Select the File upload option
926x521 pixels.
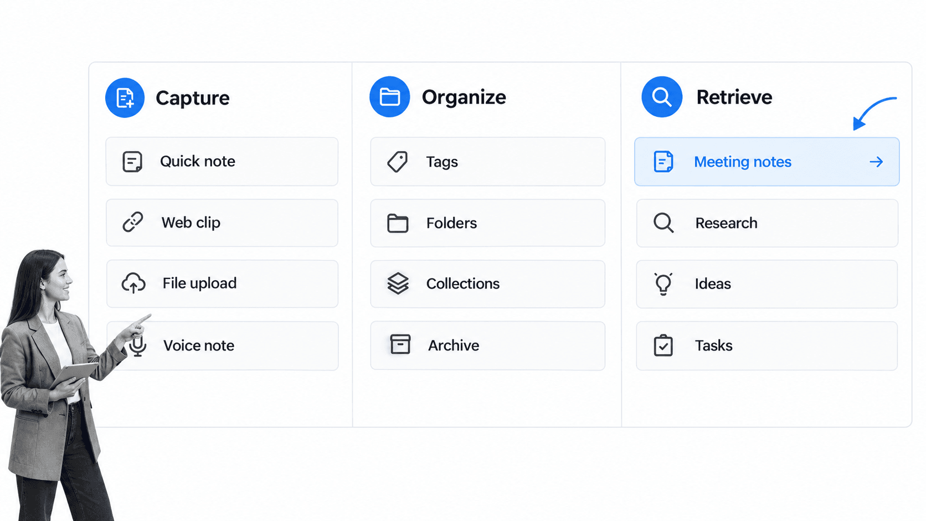pyautogui.click(x=222, y=284)
